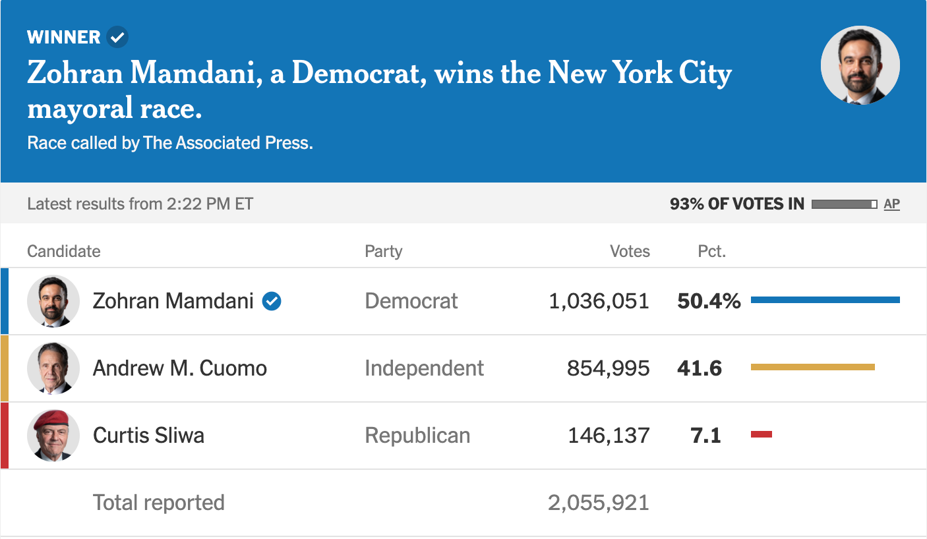Click the Curtis Sliwa candidate name
This screenshot has width=927, height=539.
click(148, 436)
